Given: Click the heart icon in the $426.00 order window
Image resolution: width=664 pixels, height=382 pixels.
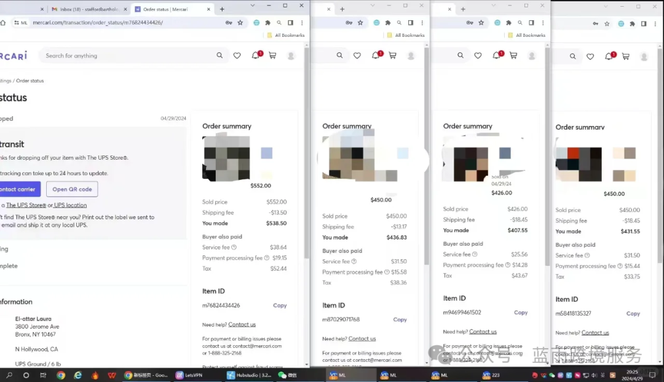Looking at the screenshot, I should click(x=478, y=55).
